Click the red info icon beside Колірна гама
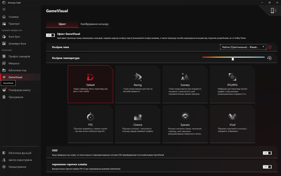The height and width of the screenshot is (176, 281). click(x=270, y=47)
